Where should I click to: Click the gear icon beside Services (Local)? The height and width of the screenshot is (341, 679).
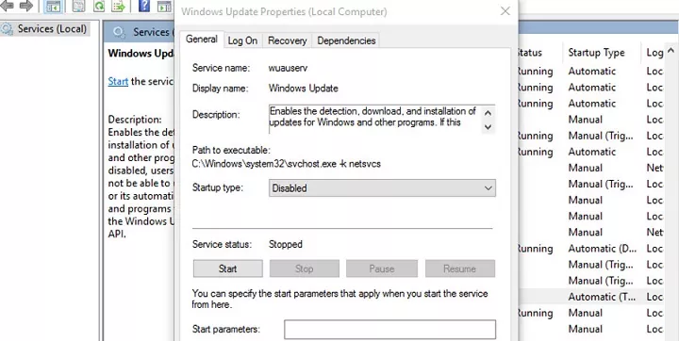pyautogui.click(x=7, y=29)
